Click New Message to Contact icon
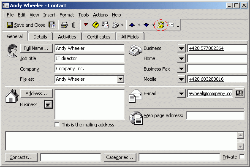 [106, 25]
